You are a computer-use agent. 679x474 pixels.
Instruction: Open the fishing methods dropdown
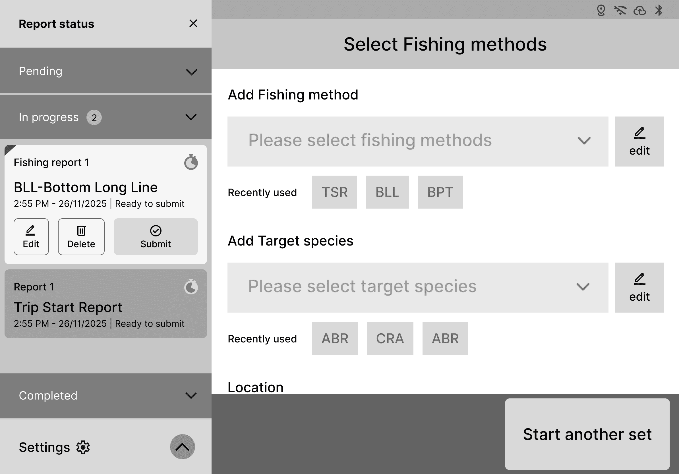coord(418,141)
